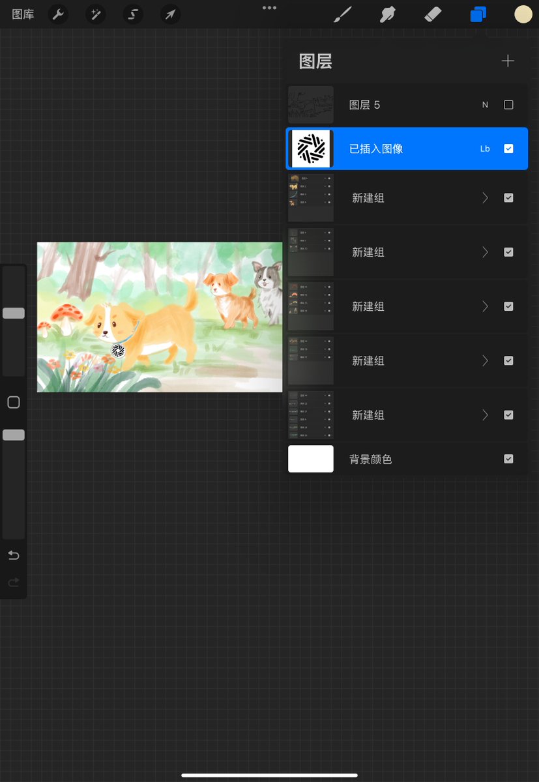Activate the Transform arrow tool
539x782 pixels.
coord(170,14)
